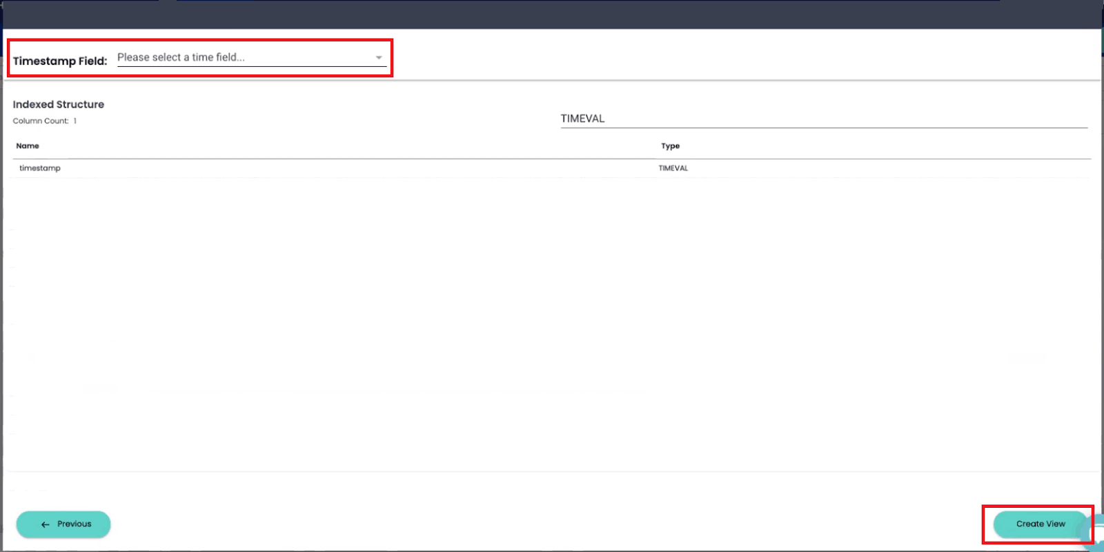Select the timestamp row name cell
Screen dimensions: 1104x552
point(40,168)
